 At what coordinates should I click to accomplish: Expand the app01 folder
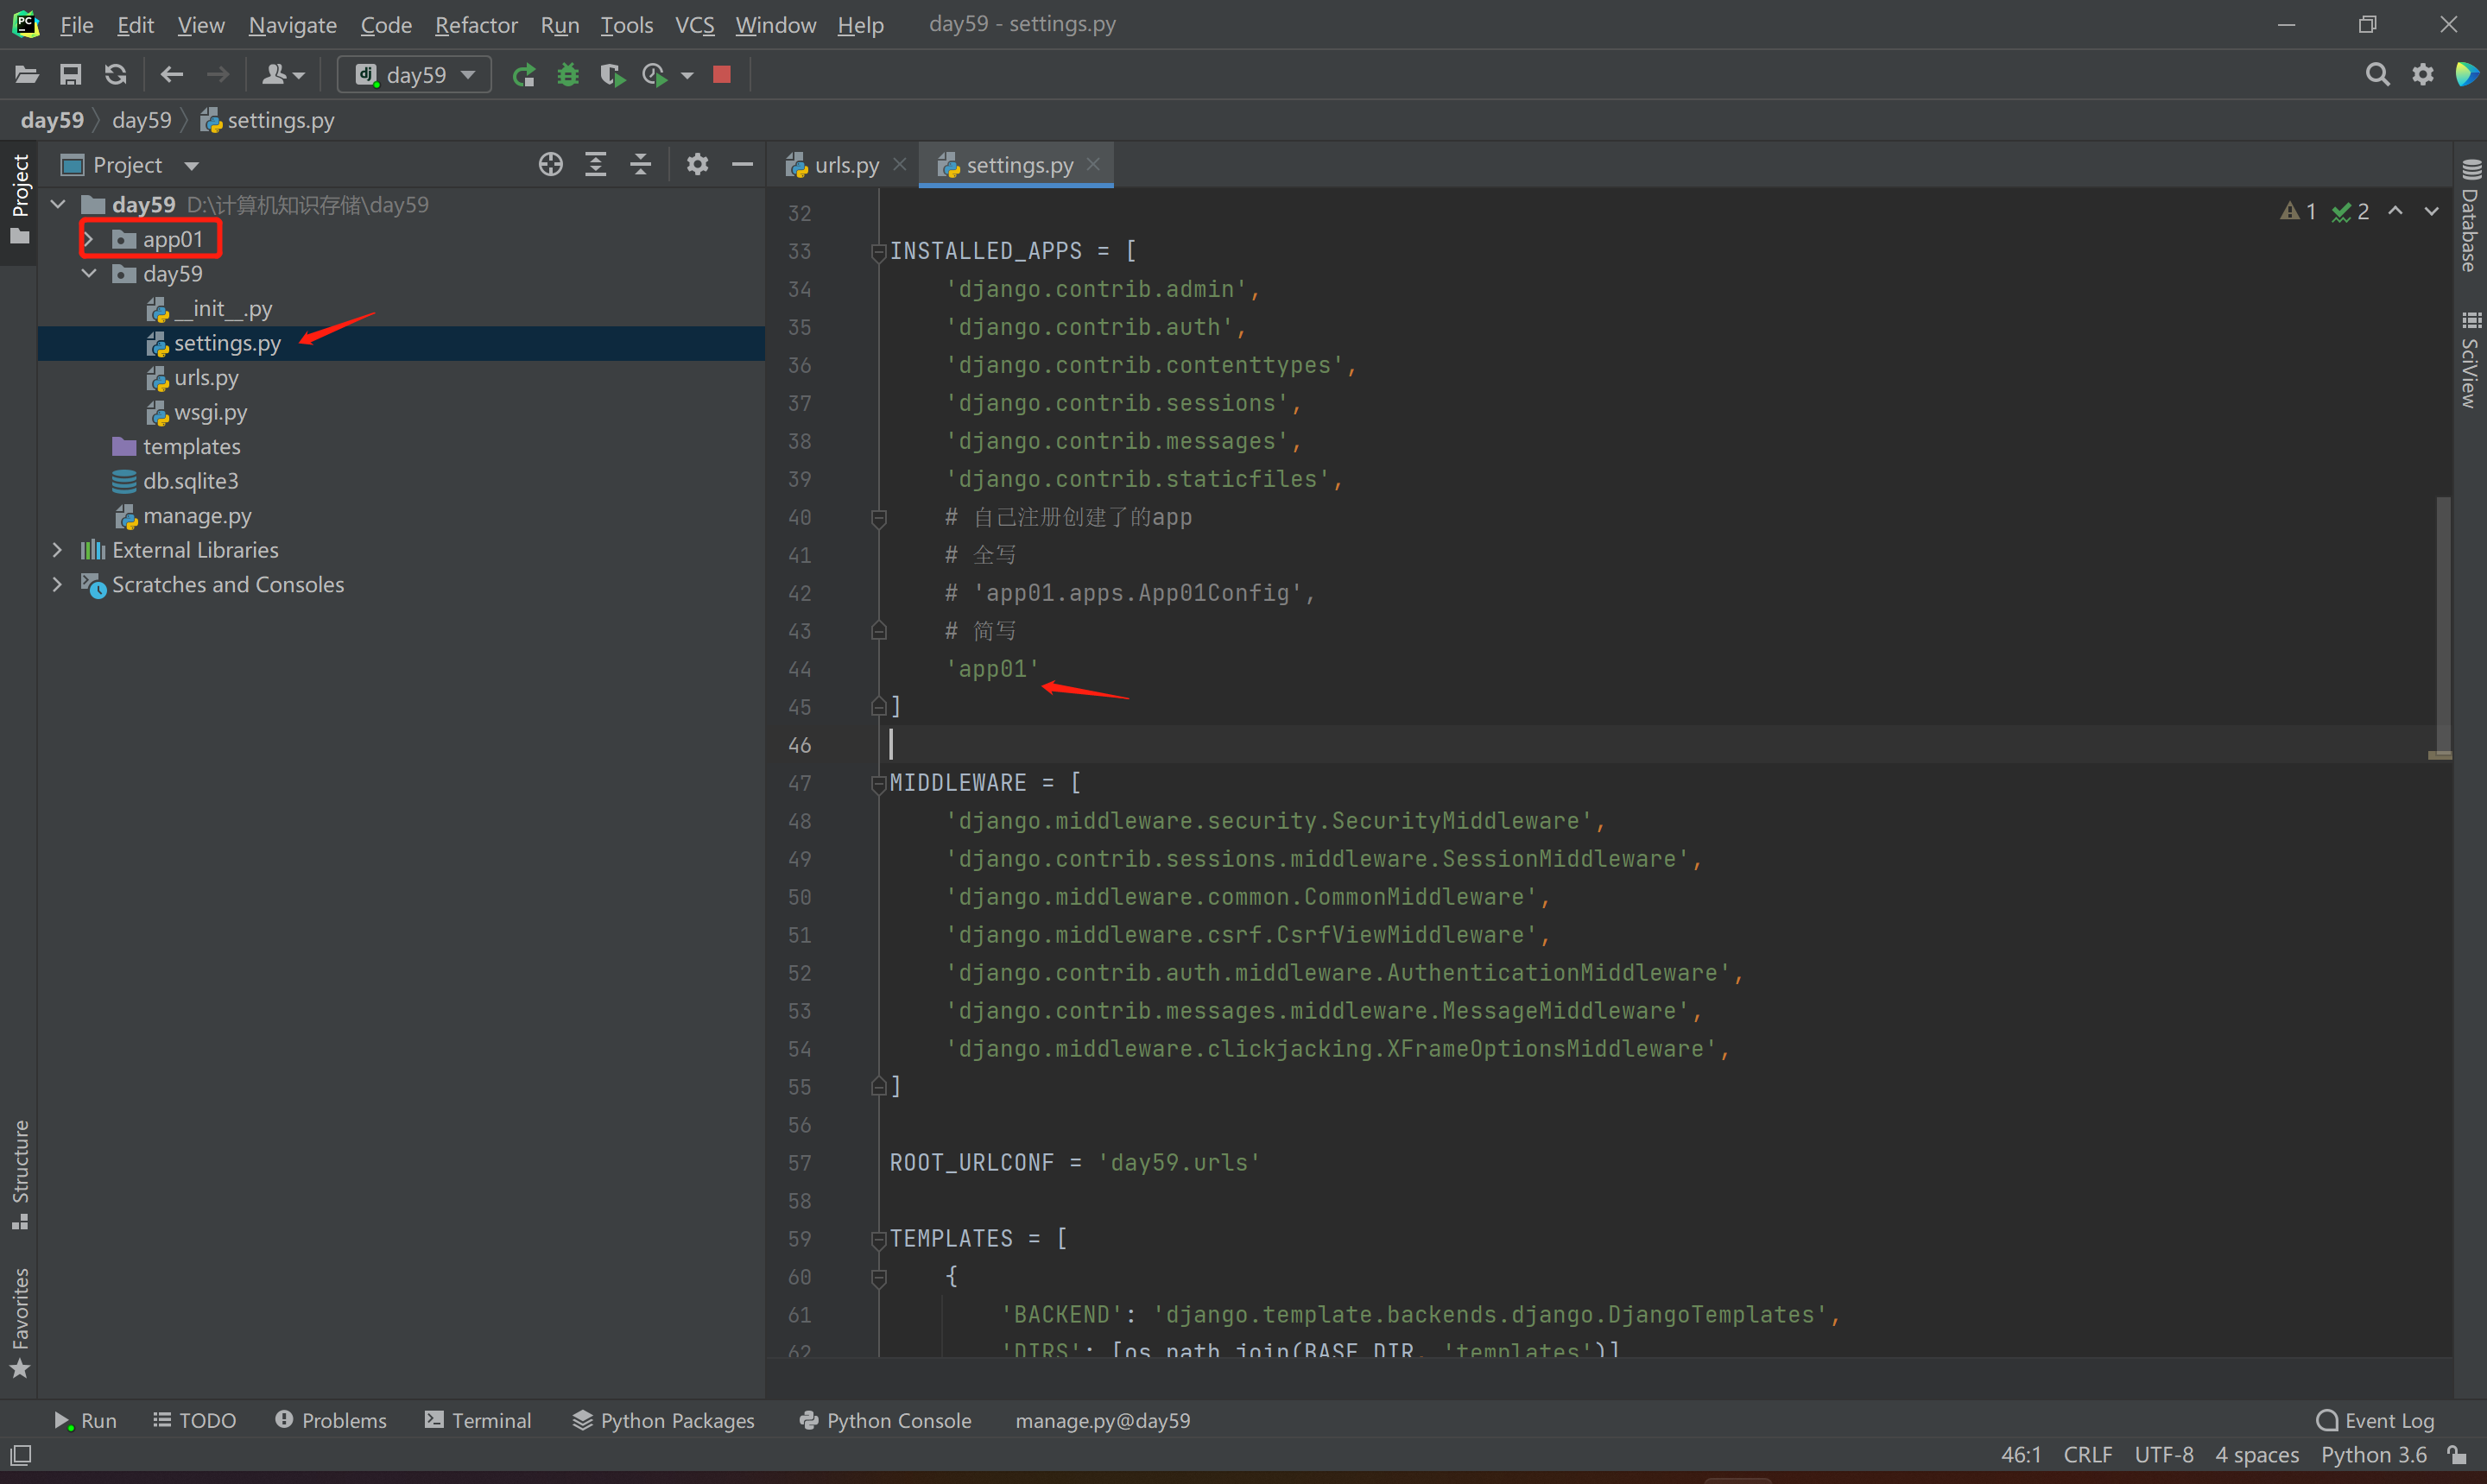click(88, 240)
